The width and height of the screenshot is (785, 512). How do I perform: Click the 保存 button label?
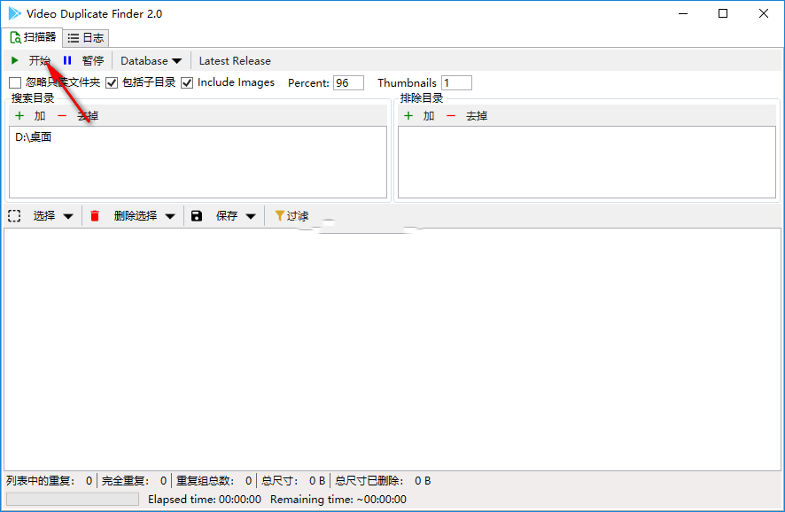coord(227,216)
